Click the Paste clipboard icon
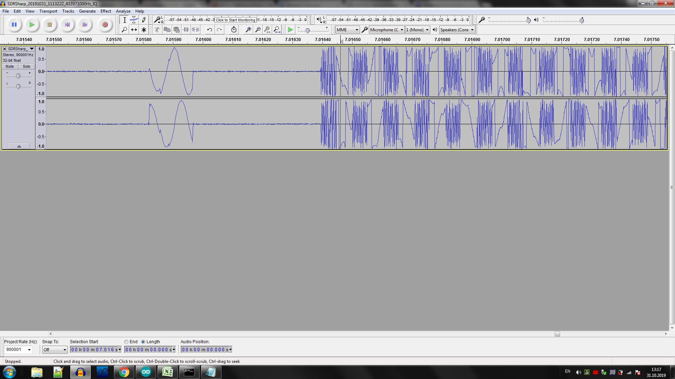The width and height of the screenshot is (675, 379). point(176,30)
